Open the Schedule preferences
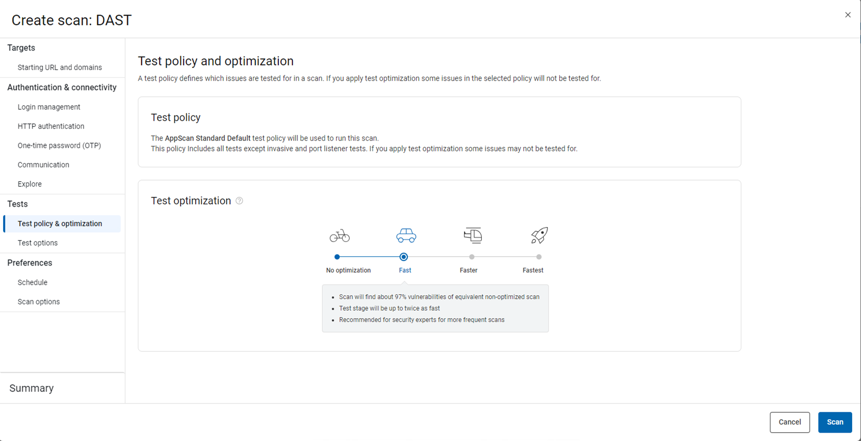Image resolution: width=861 pixels, height=441 pixels. (x=32, y=282)
